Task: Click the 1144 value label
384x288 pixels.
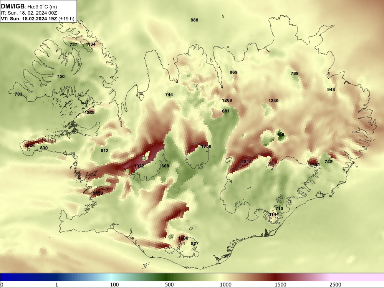Action: 274,215
